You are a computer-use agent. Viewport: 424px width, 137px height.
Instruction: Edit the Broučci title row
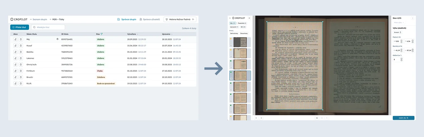coord(15,77)
